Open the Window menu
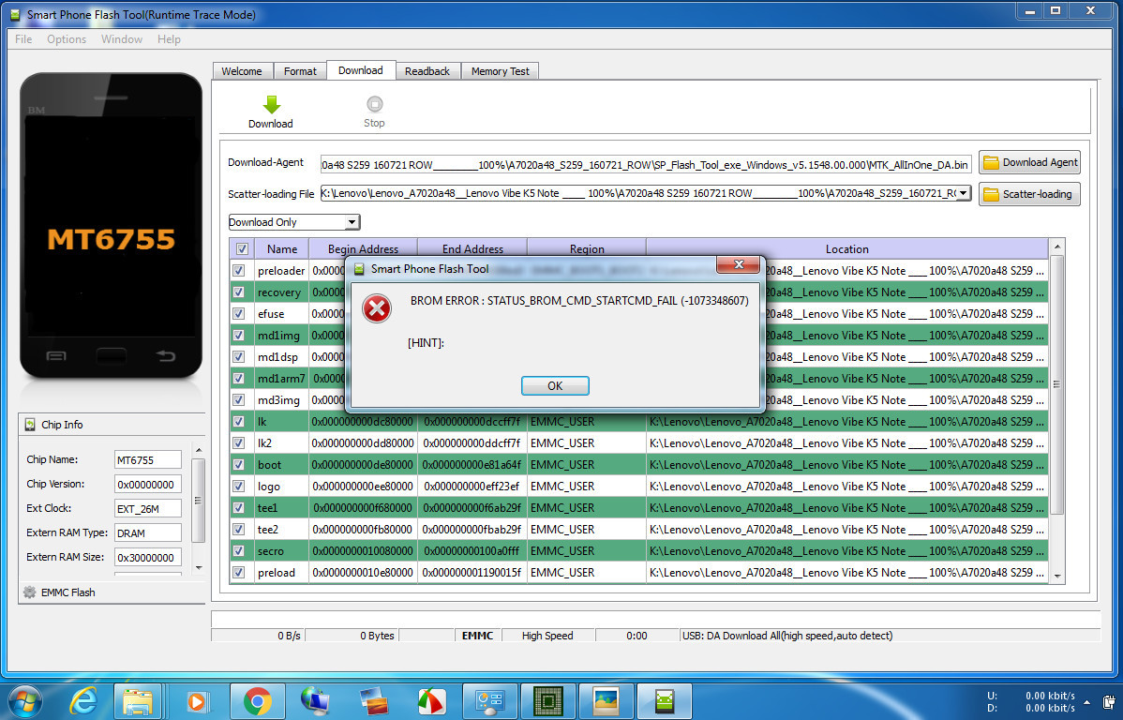 [122, 39]
